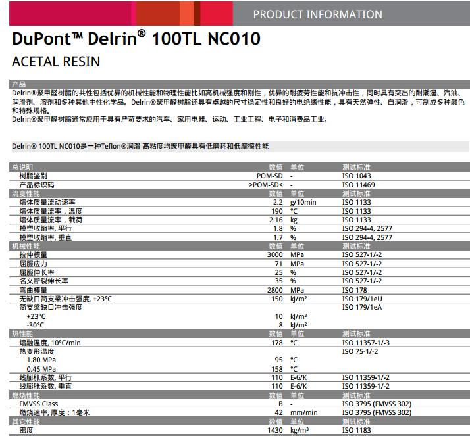Image resolution: width=470 pixels, height=436 pixels.
Task: Click ISO 11357-1/-3 test standard
Action: coord(366,343)
